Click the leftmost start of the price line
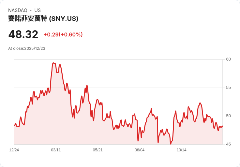 coord(14,125)
